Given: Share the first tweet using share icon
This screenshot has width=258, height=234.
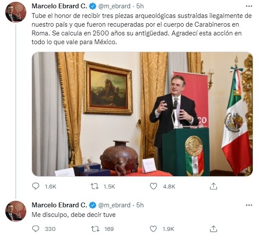Looking at the screenshot, I should 213,186.
